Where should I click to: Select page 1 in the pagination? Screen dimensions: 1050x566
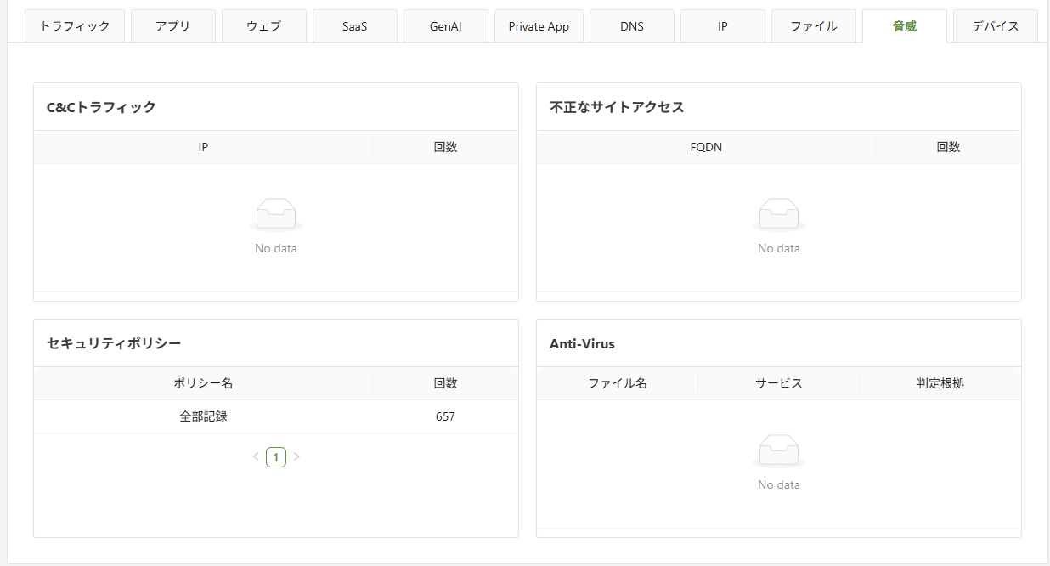click(276, 457)
